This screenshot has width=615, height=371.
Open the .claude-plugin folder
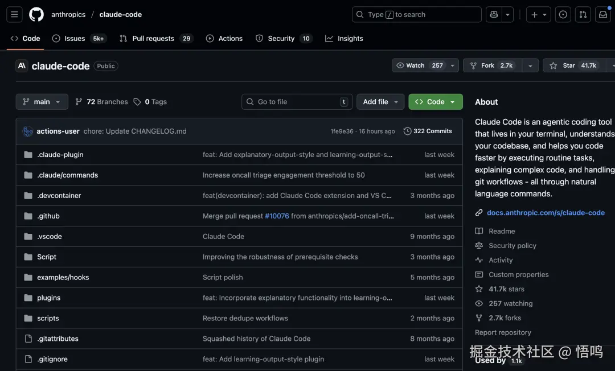(60, 155)
